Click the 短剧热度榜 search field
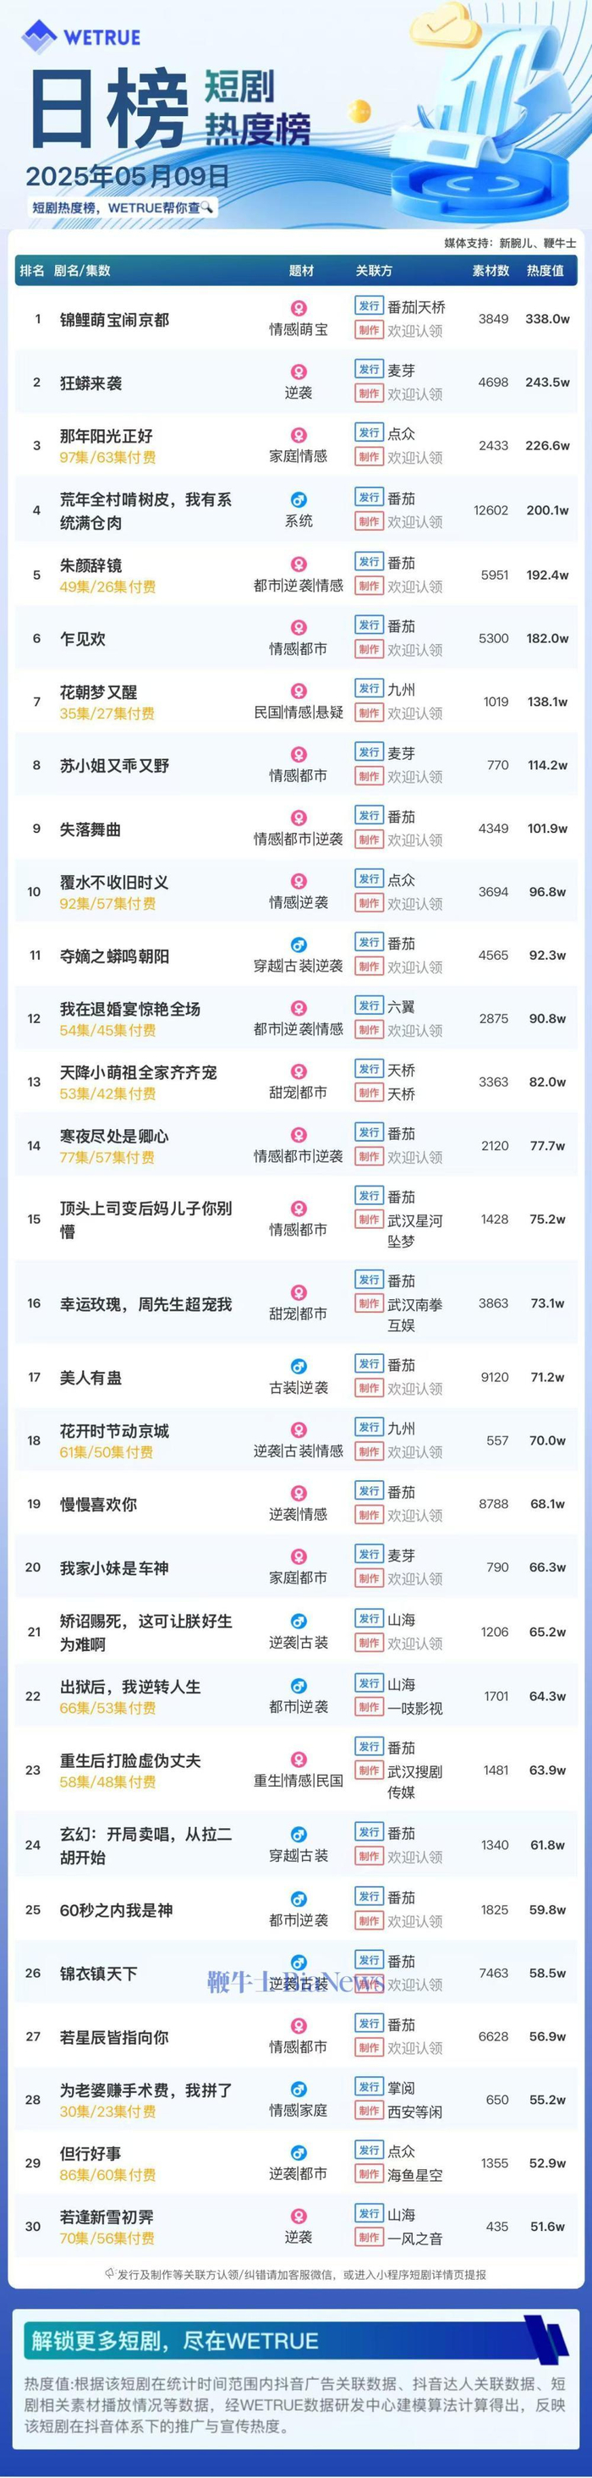The image size is (592, 2478). (120, 206)
